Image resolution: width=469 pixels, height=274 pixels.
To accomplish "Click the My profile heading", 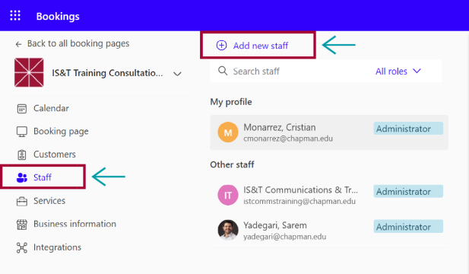I will 231,102.
